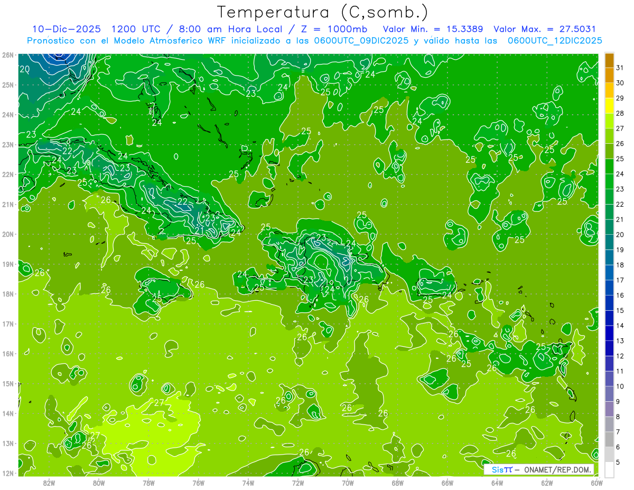
Task: Click the 26N latitude axis label
Action: coord(8,55)
